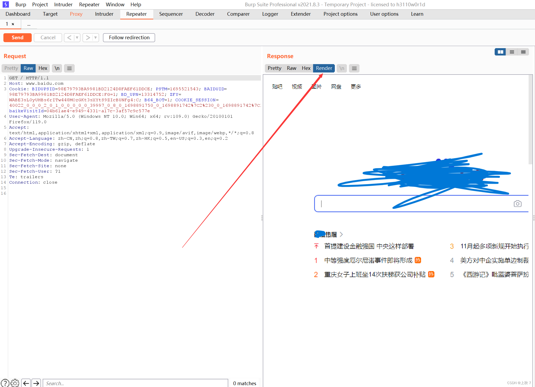535x387 pixels.
Task: Expand forward history dropdown arrow
Action: (96, 38)
